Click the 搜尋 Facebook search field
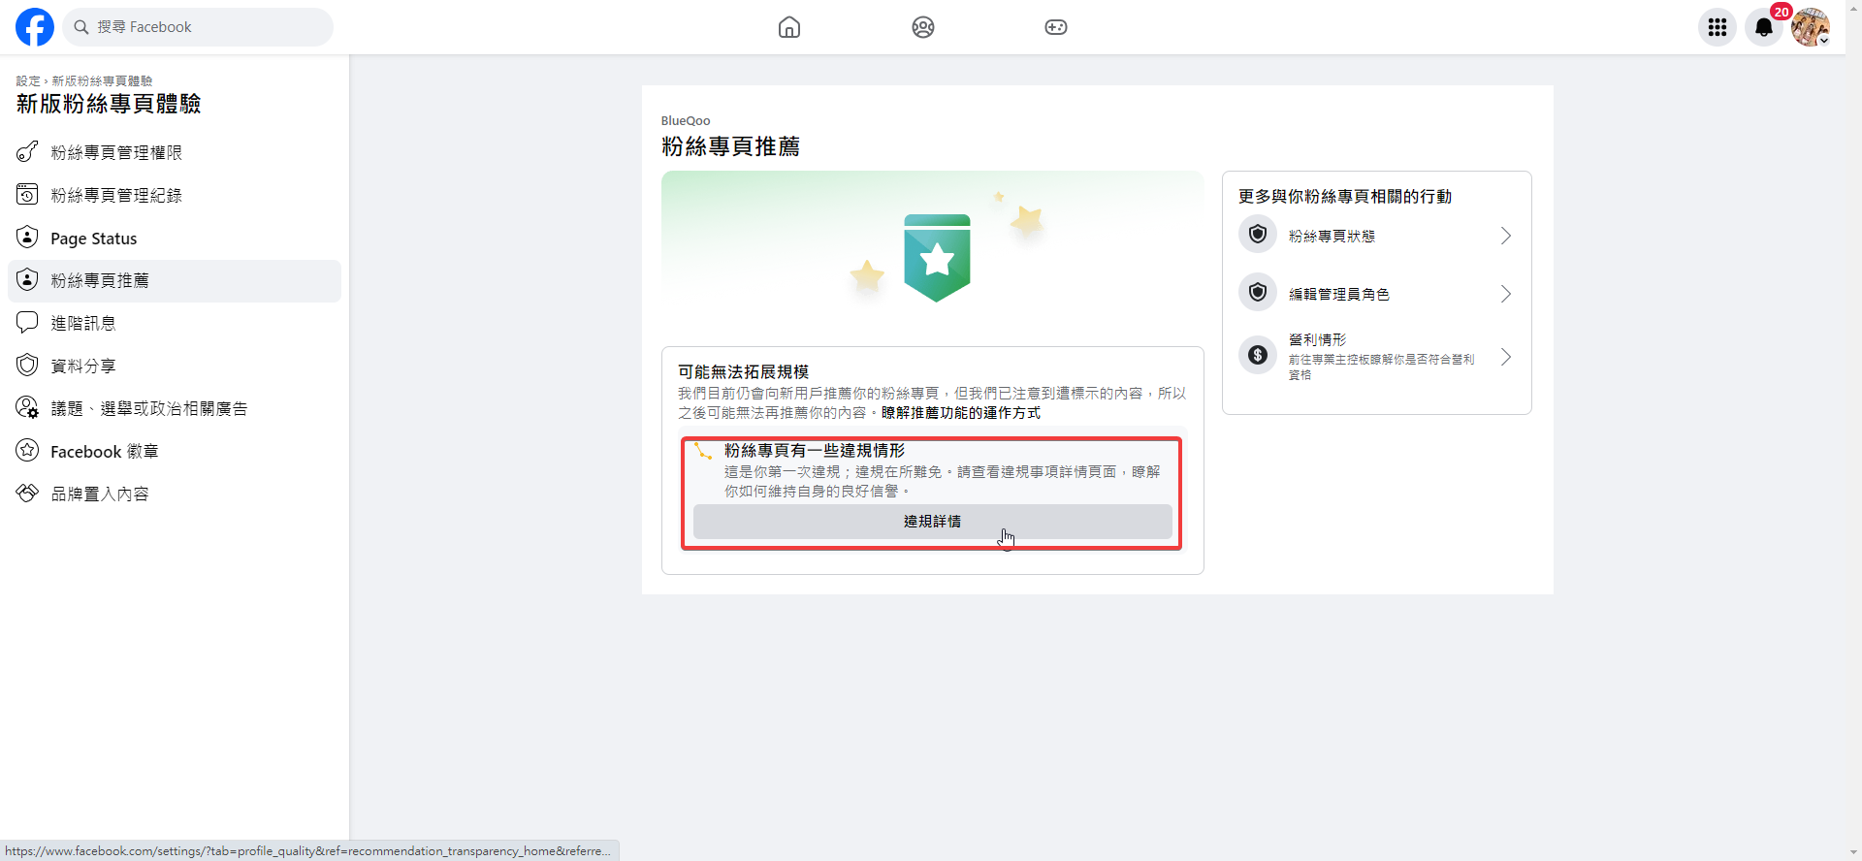 199,27
